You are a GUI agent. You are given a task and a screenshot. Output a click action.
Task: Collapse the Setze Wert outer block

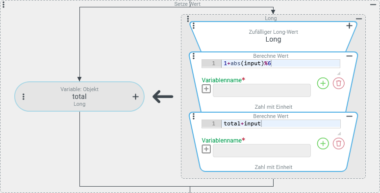tap(373, 4)
